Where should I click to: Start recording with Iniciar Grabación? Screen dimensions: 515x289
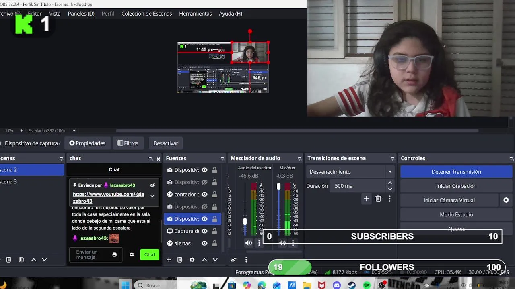[456, 186]
